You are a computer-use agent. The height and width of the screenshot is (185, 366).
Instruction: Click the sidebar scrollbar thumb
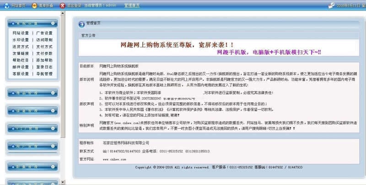click(x=63, y=77)
